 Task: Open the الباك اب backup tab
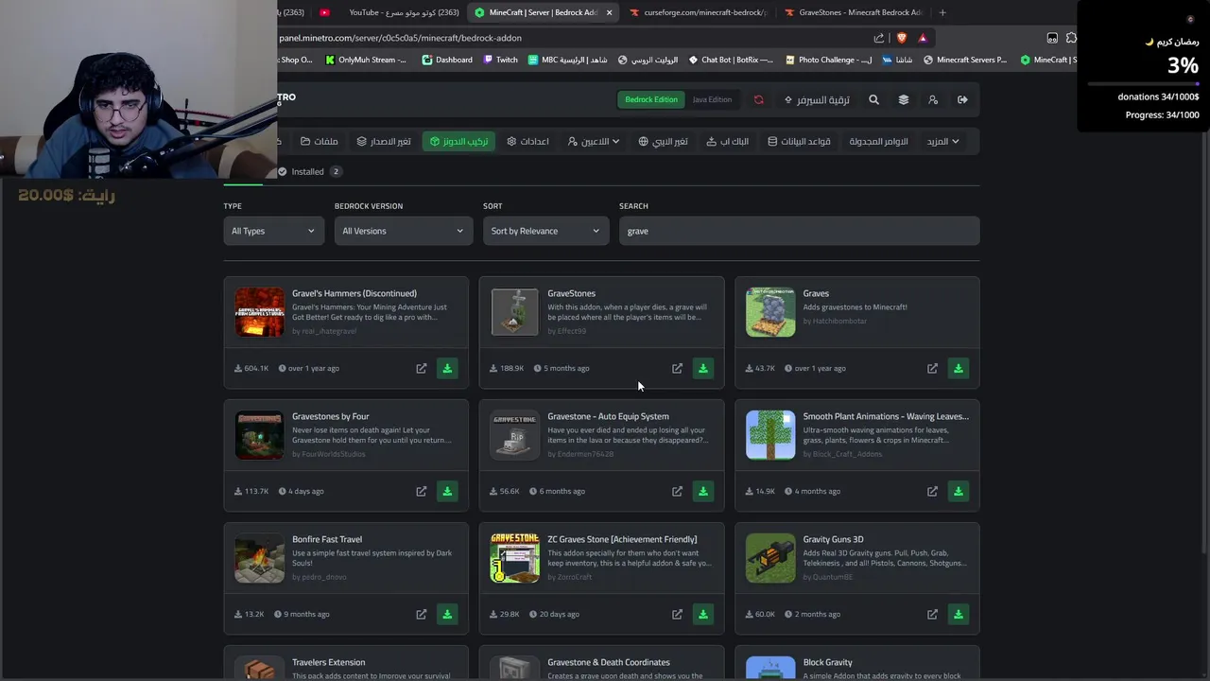click(728, 141)
